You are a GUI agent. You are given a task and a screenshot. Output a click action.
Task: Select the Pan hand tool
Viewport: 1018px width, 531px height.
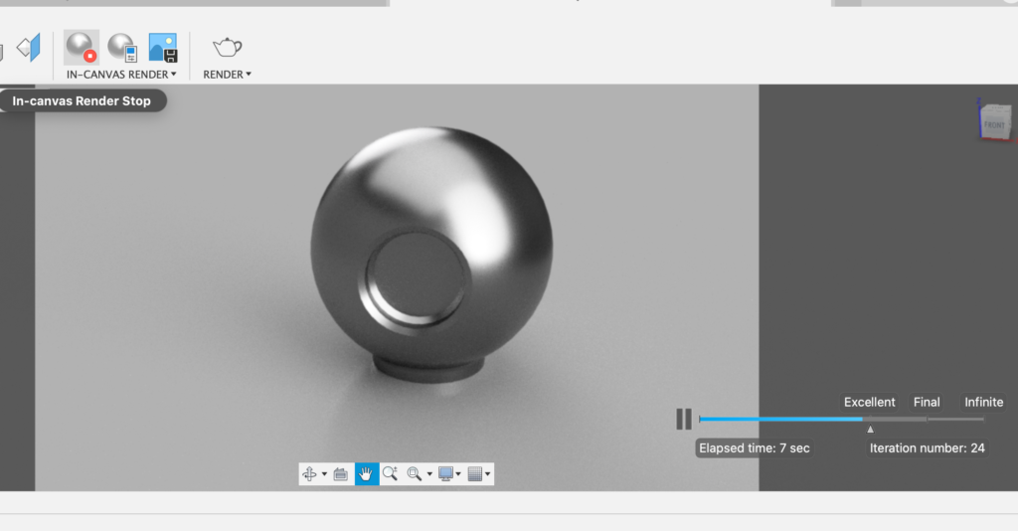(367, 474)
